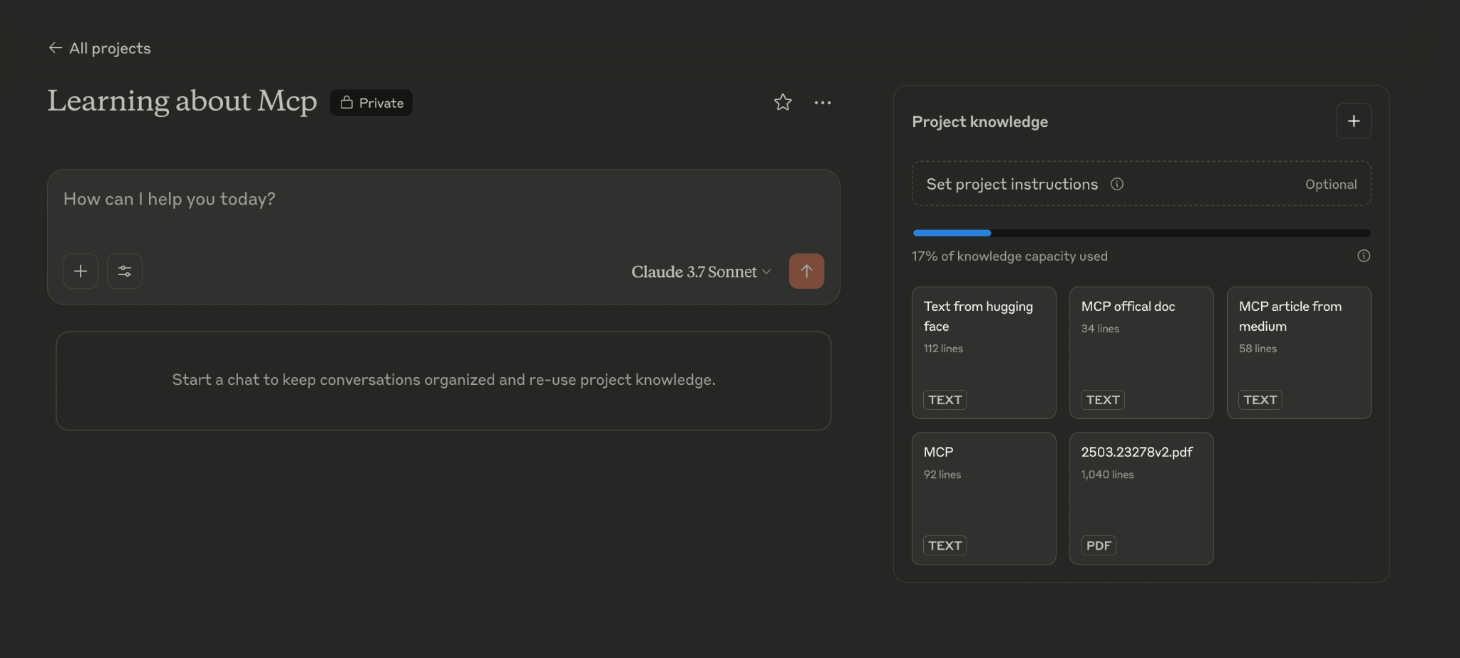The width and height of the screenshot is (1460, 658).
Task: Click info icon next to knowledge capacity
Action: click(x=1363, y=256)
